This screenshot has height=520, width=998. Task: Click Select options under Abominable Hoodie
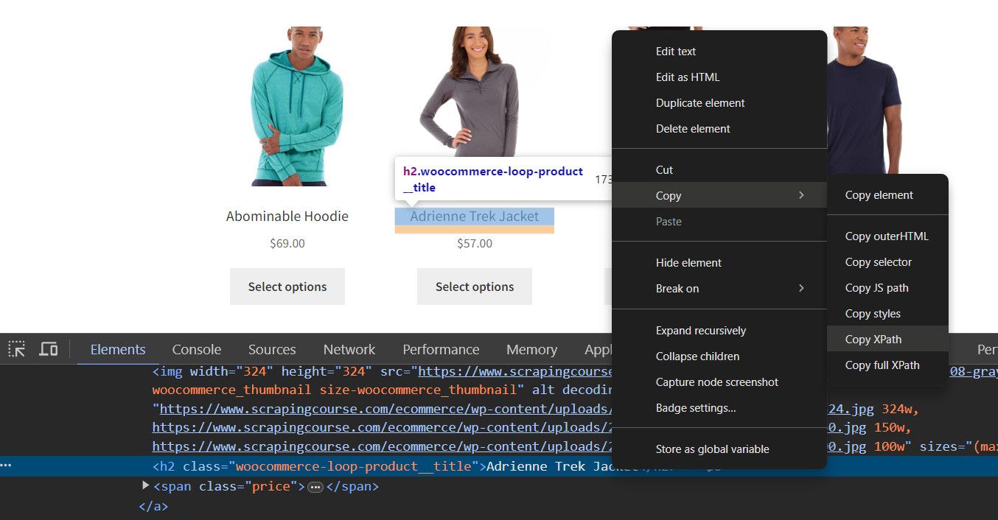click(287, 287)
